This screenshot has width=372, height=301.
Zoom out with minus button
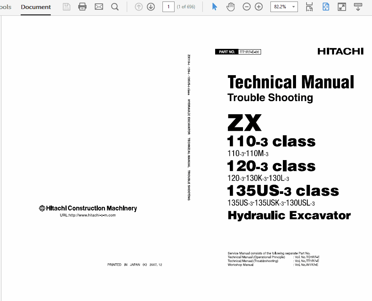(x=247, y=7)
